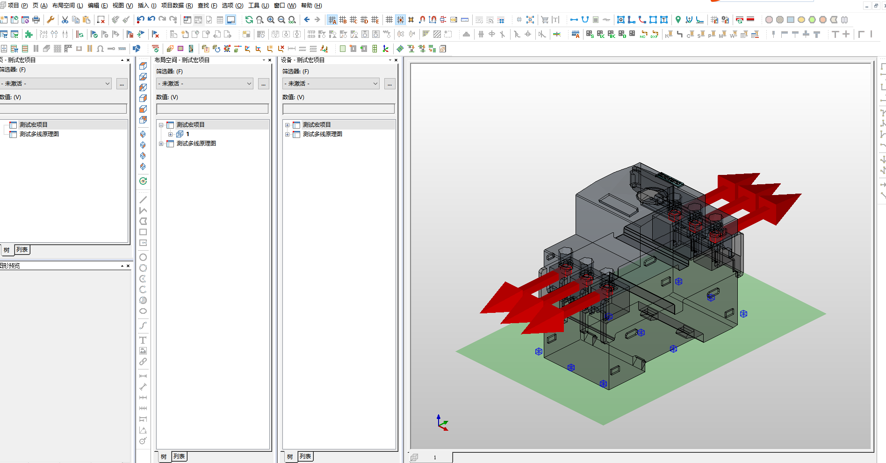886x463 pixels.
Task: Click the scissors Cut icon
Action: point(65,20)
